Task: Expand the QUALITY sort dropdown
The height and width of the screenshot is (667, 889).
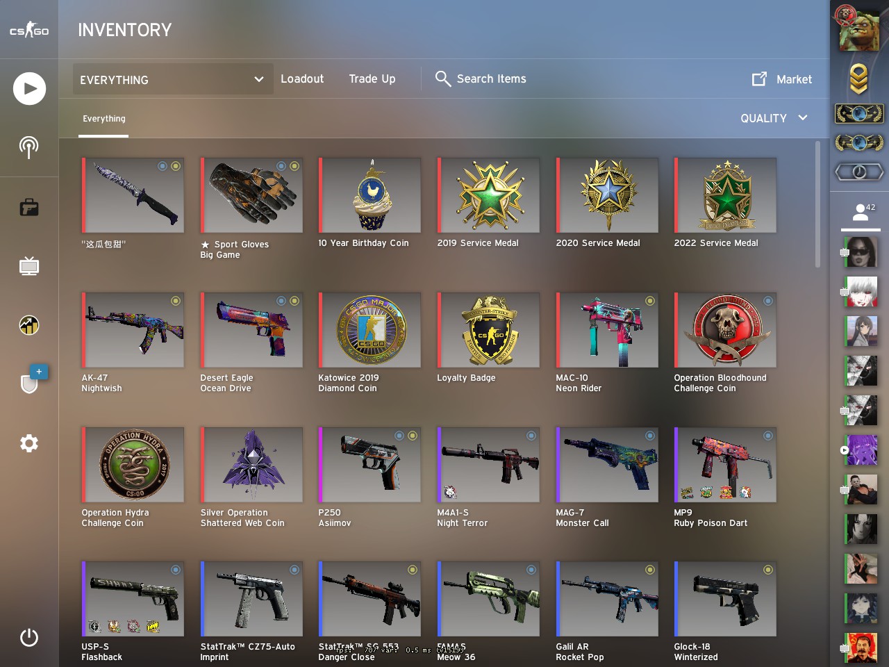Action: click(774, 118)
